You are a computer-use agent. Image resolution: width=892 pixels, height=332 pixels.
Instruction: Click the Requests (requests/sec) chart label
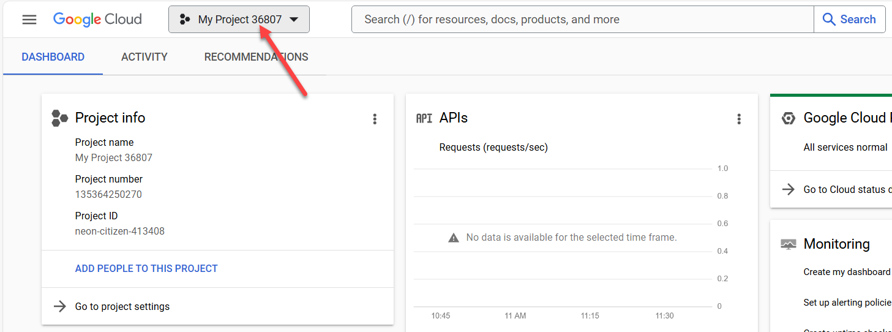(x=493, y=148)
